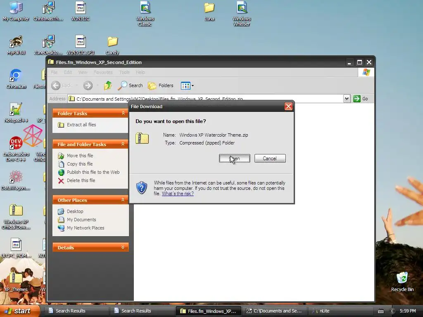Screen dimensions: 423x317
Task: Open the View menu
Action: [x=83, y=72]
